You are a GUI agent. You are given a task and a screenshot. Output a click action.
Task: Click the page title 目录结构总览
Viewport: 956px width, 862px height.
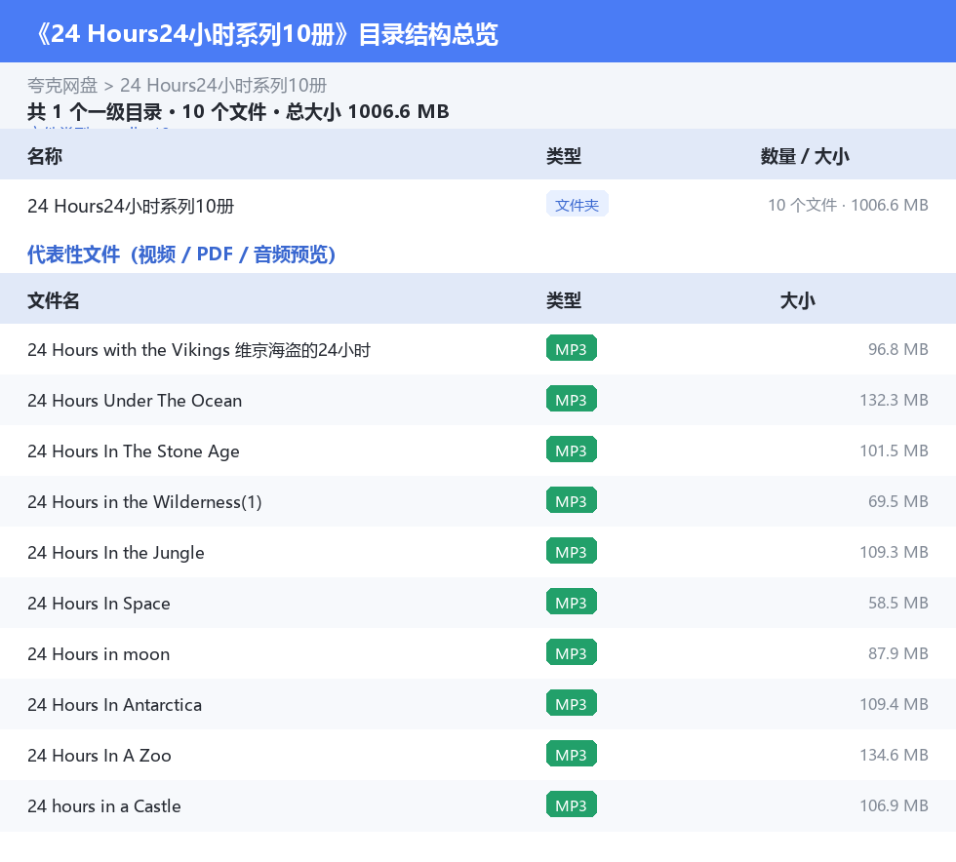click(428, 34)
